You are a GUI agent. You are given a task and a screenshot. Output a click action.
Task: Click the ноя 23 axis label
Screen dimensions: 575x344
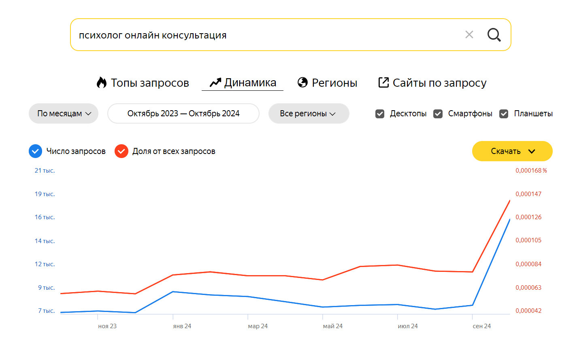107,326
